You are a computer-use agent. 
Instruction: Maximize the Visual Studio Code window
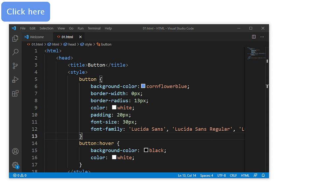[x=251, y=28]
